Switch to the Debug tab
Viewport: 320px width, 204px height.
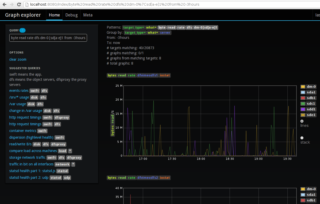71,15
